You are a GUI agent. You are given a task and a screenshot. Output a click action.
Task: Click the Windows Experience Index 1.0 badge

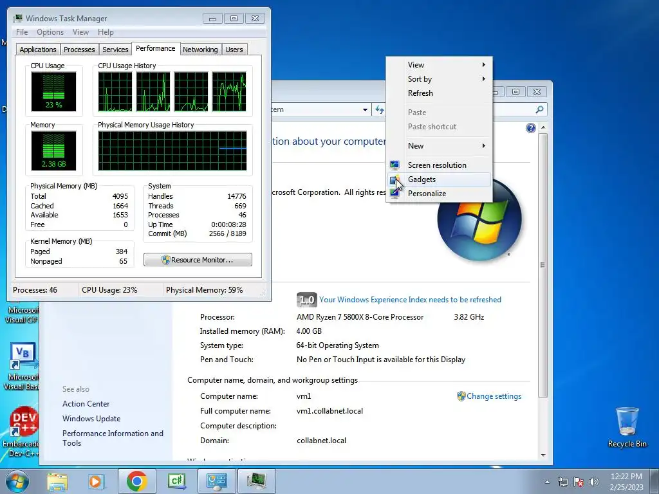coord(306,300)
